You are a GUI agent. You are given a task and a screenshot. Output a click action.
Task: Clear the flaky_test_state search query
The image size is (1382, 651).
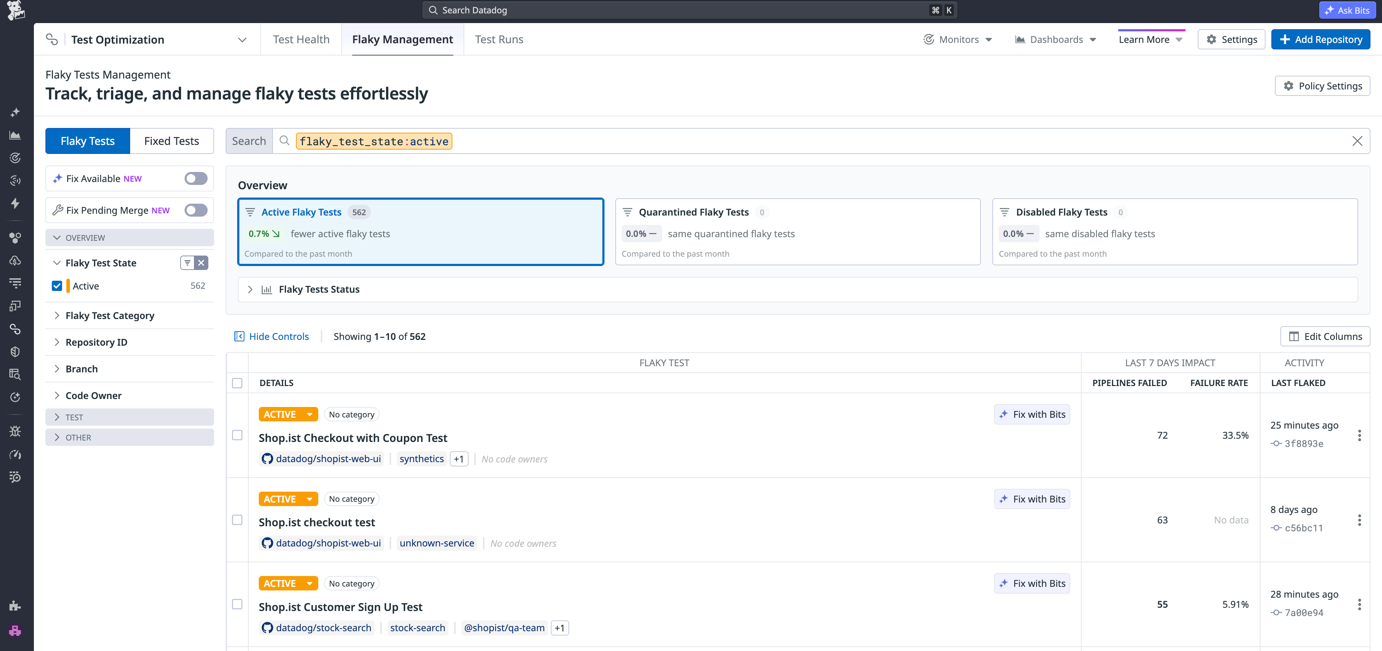[1358, 141]
